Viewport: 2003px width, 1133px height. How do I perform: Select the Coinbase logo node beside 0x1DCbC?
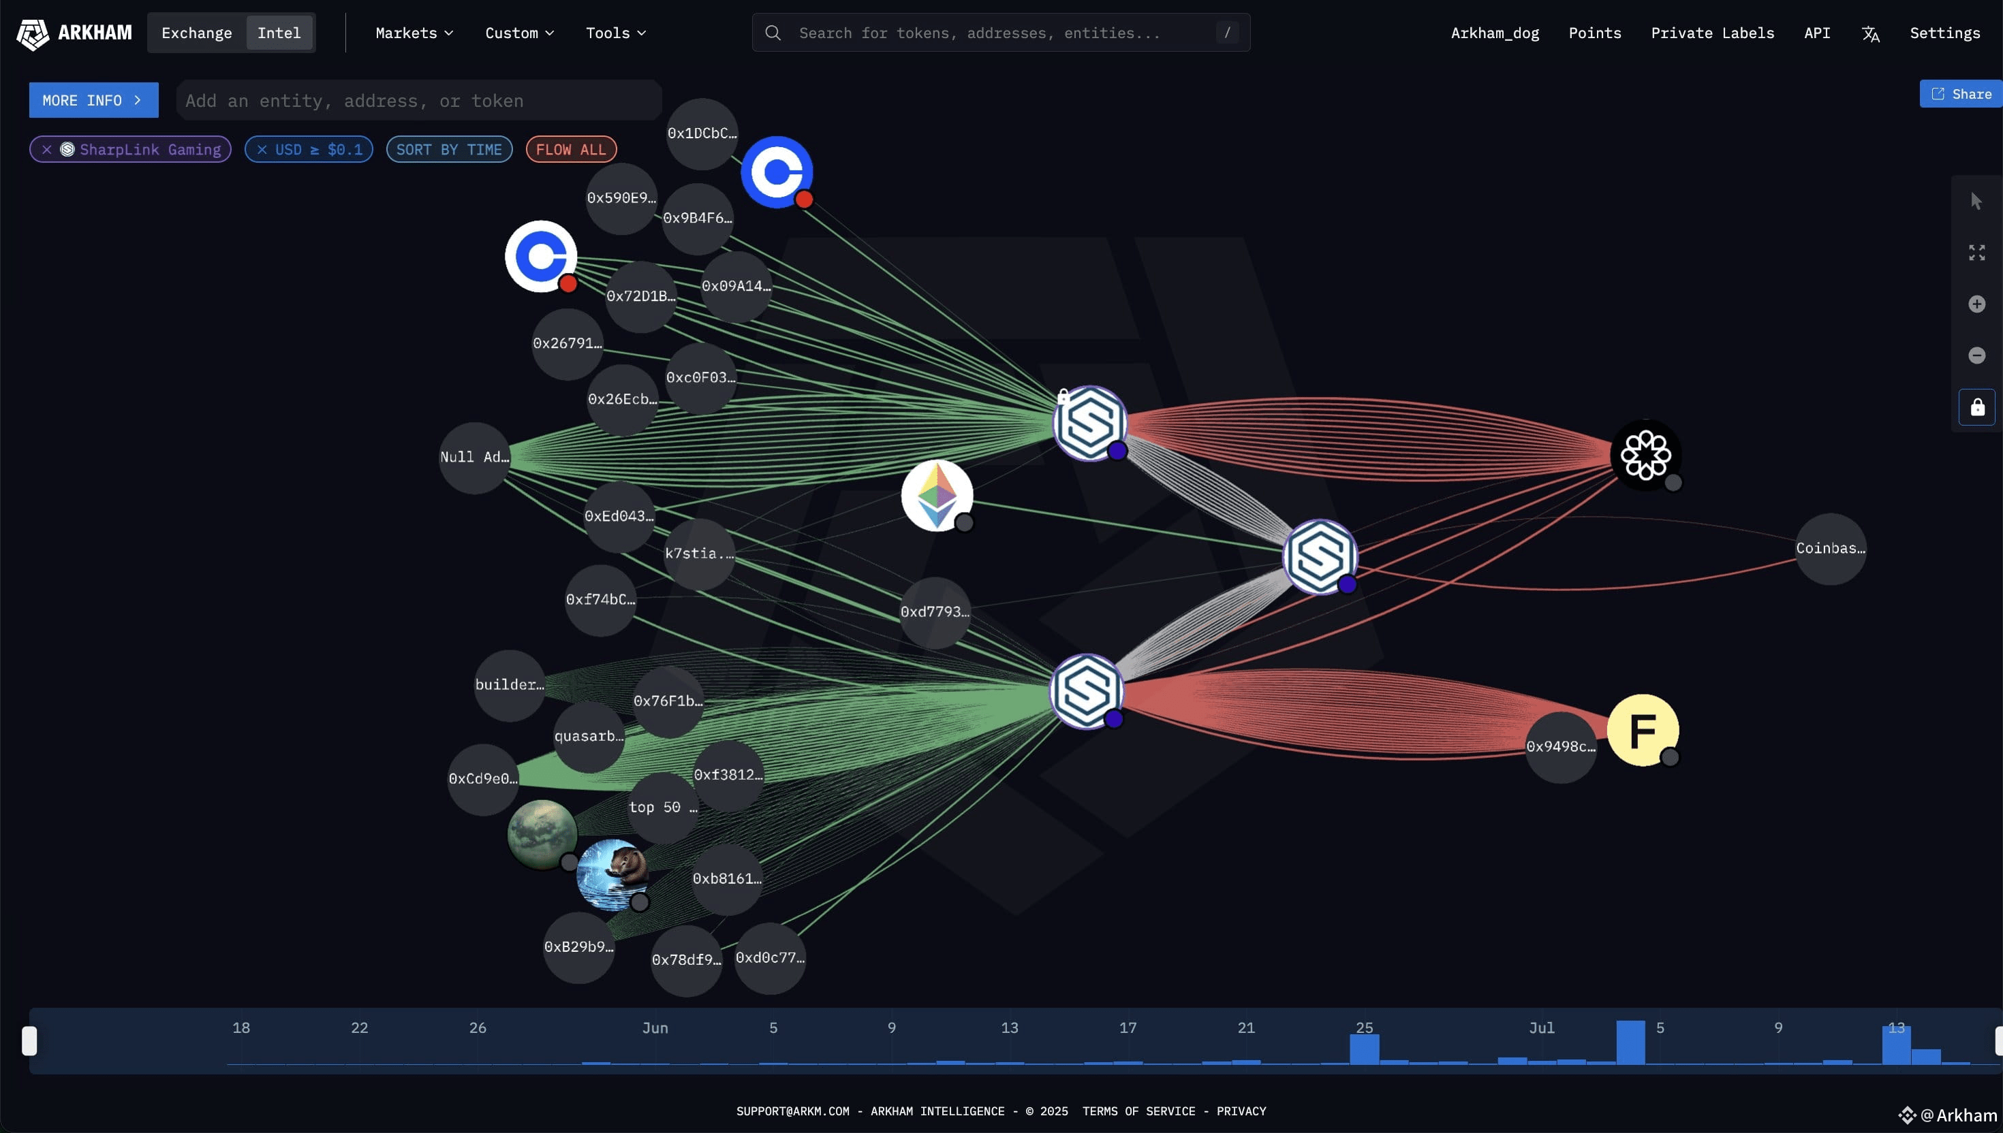pos(777,172)
